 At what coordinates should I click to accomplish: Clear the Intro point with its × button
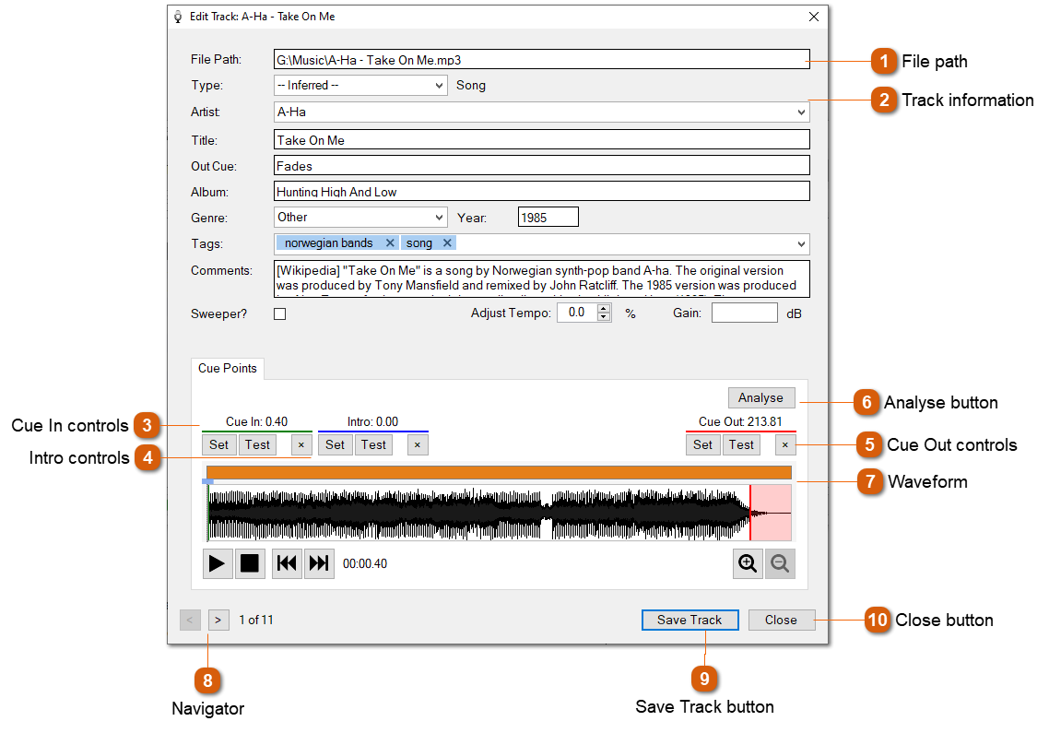point(417,444)
